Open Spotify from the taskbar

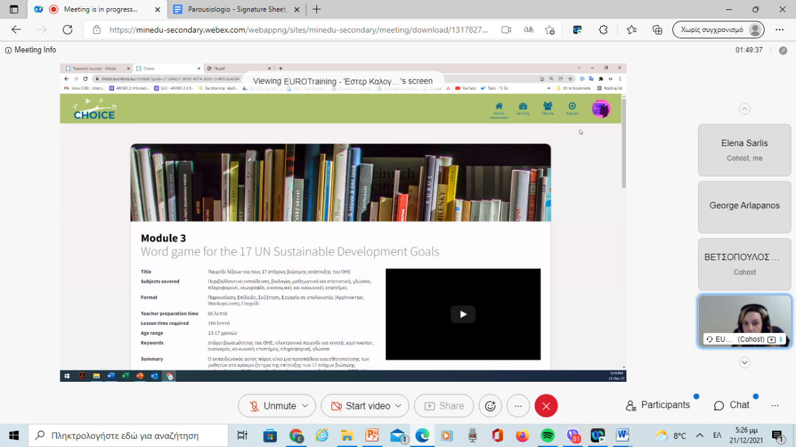tap(547, 435)
